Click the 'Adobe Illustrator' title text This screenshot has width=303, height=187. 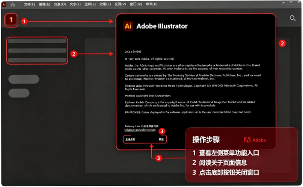click(x=162, y=26)
